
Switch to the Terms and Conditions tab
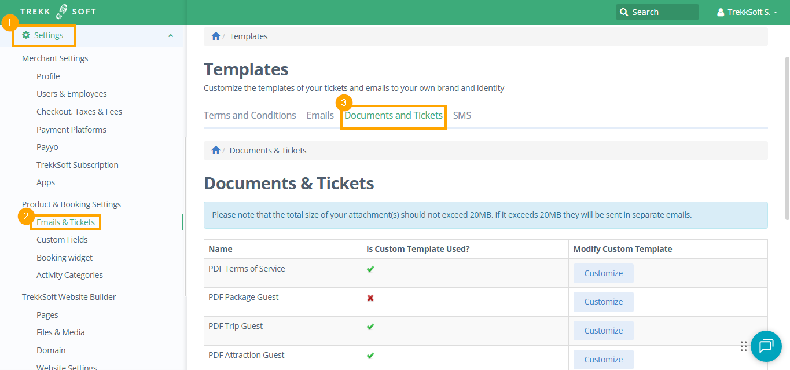click(249, 115)
